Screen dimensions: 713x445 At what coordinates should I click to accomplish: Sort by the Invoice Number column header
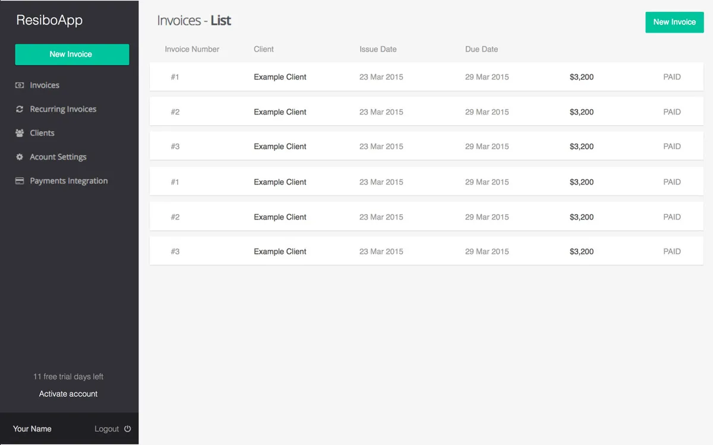pyautogui.click(x=192, y=49)
